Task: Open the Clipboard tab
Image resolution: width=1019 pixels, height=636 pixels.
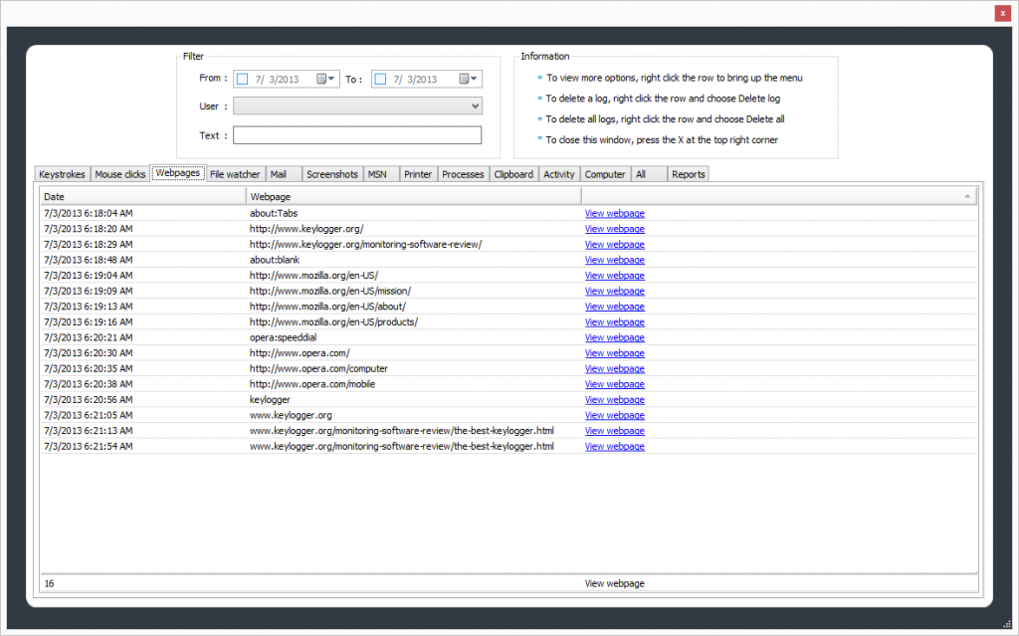Action: pos(513,174)
